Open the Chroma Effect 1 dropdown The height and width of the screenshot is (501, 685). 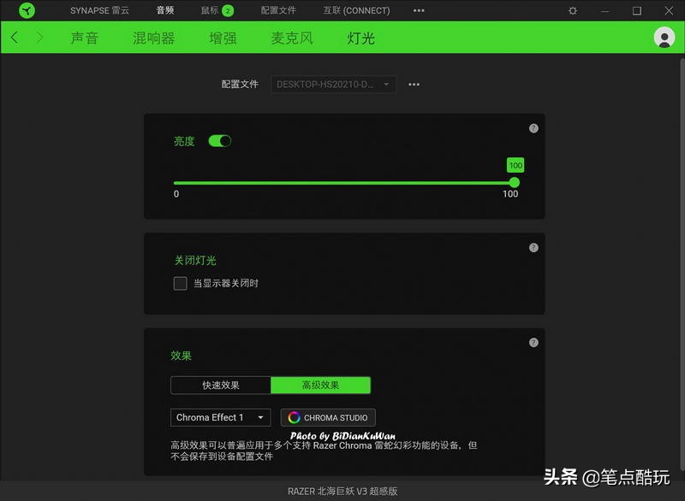[x=220, y=417]
